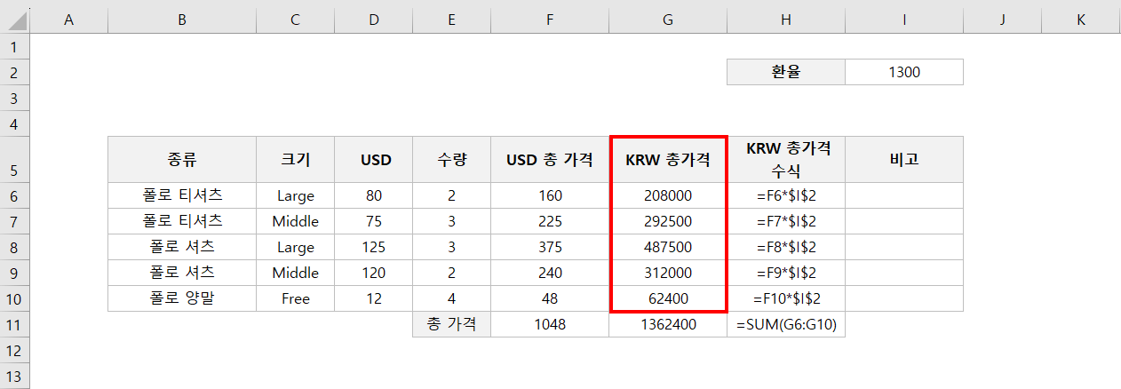
Task: Select row 1 header
Action: click(x=15, y=45)
